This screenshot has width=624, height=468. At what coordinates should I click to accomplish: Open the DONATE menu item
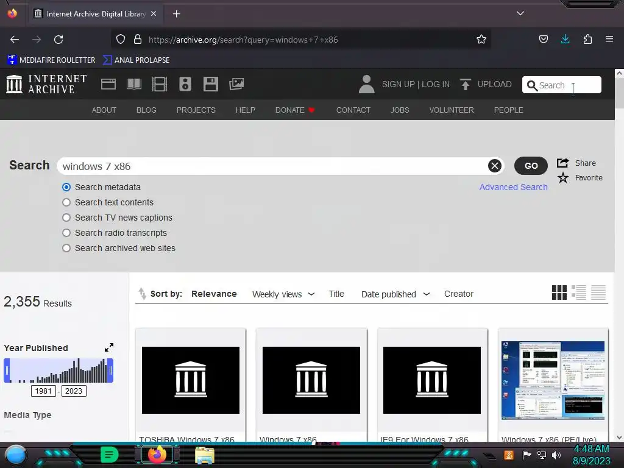295,110
